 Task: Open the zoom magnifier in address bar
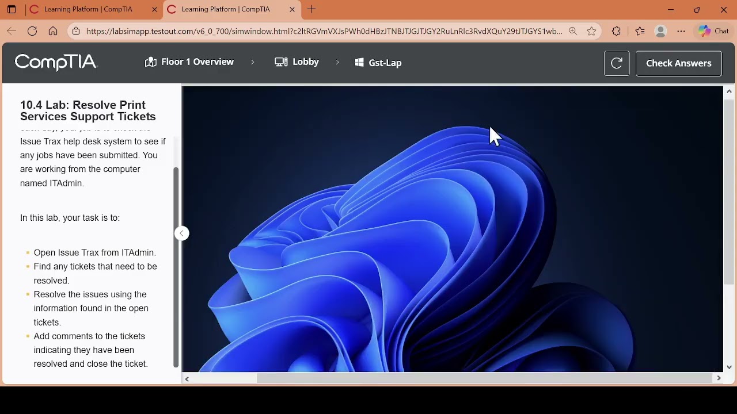point(573,31)
